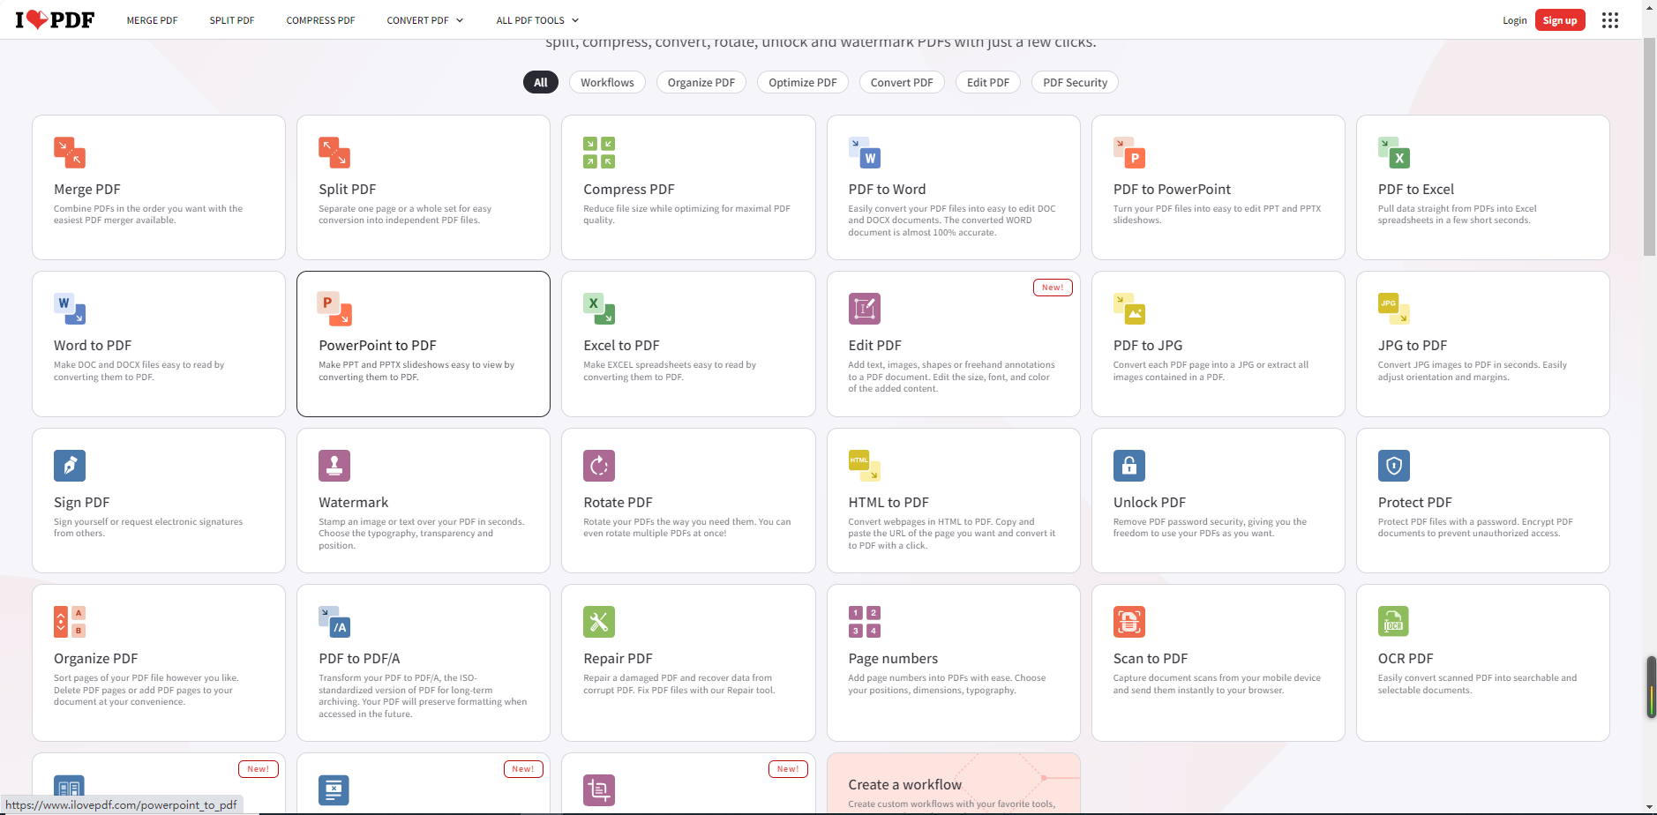Image resolution: width=1657 pixels, height=815 pixels.
Task: Open the apps grid menu icon
Action: pyautogui.click(x=1609, y=20)
